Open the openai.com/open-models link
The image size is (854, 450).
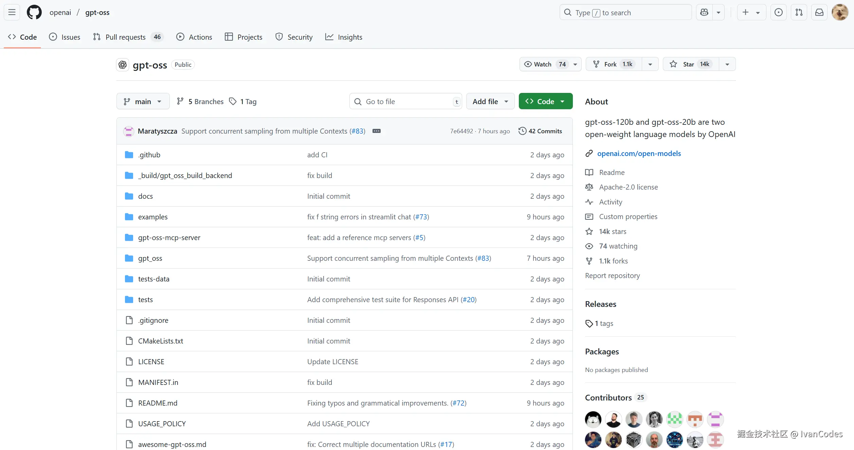[x=639, y=153]
